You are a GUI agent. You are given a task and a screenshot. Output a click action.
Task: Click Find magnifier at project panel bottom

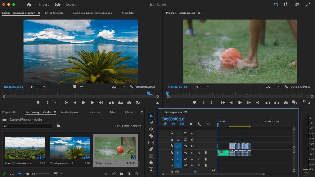tap(114, 173)
